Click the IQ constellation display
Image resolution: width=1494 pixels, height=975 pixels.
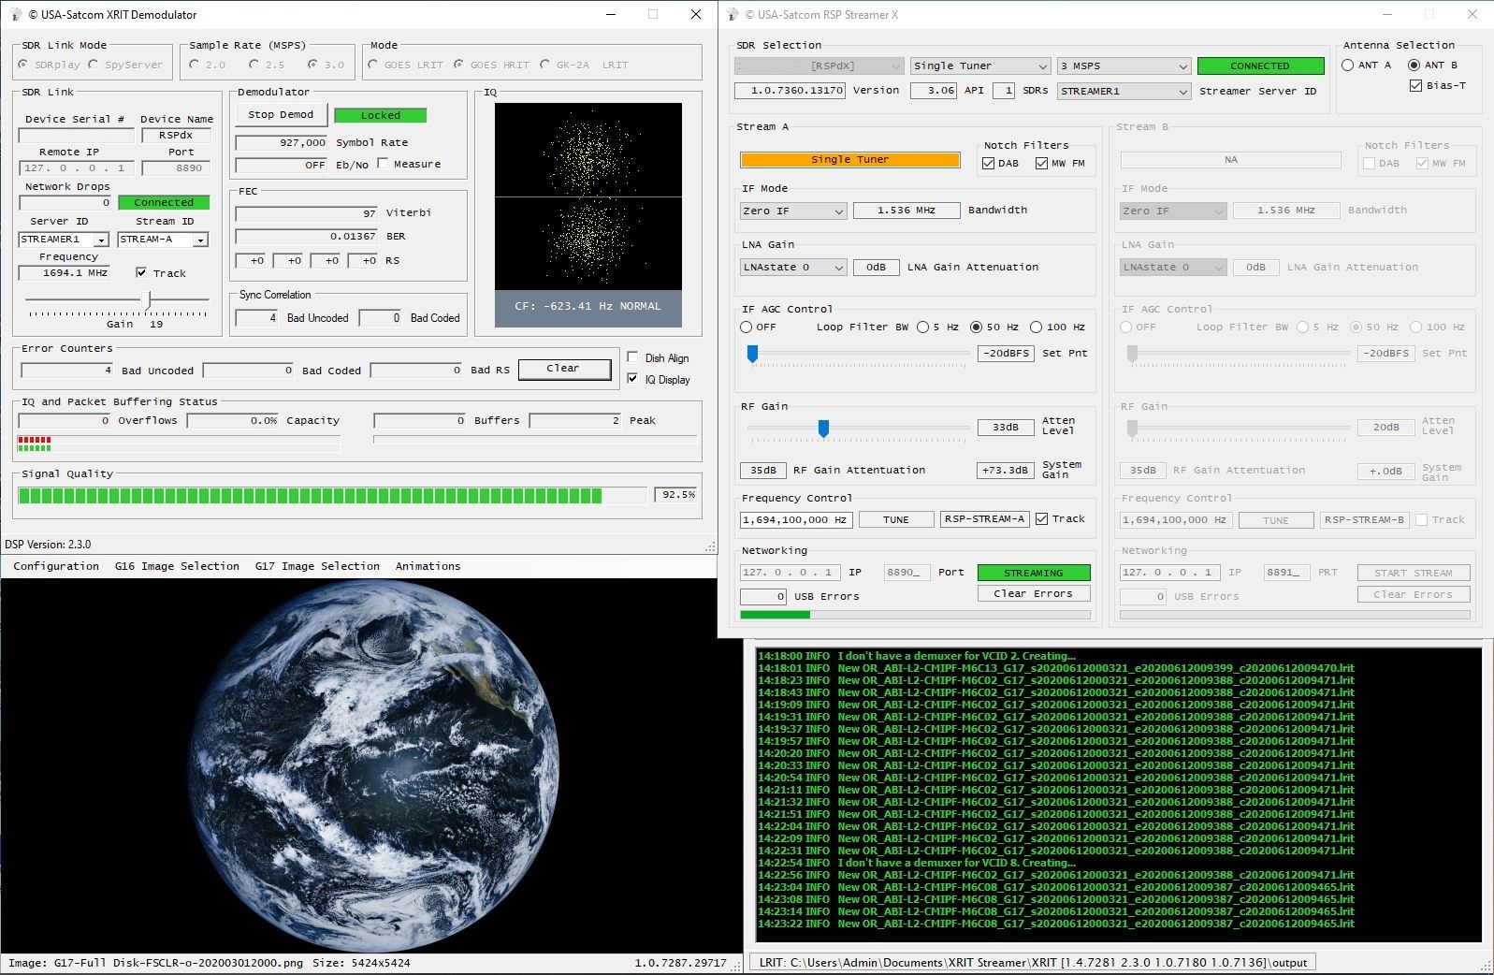[587, 196]
